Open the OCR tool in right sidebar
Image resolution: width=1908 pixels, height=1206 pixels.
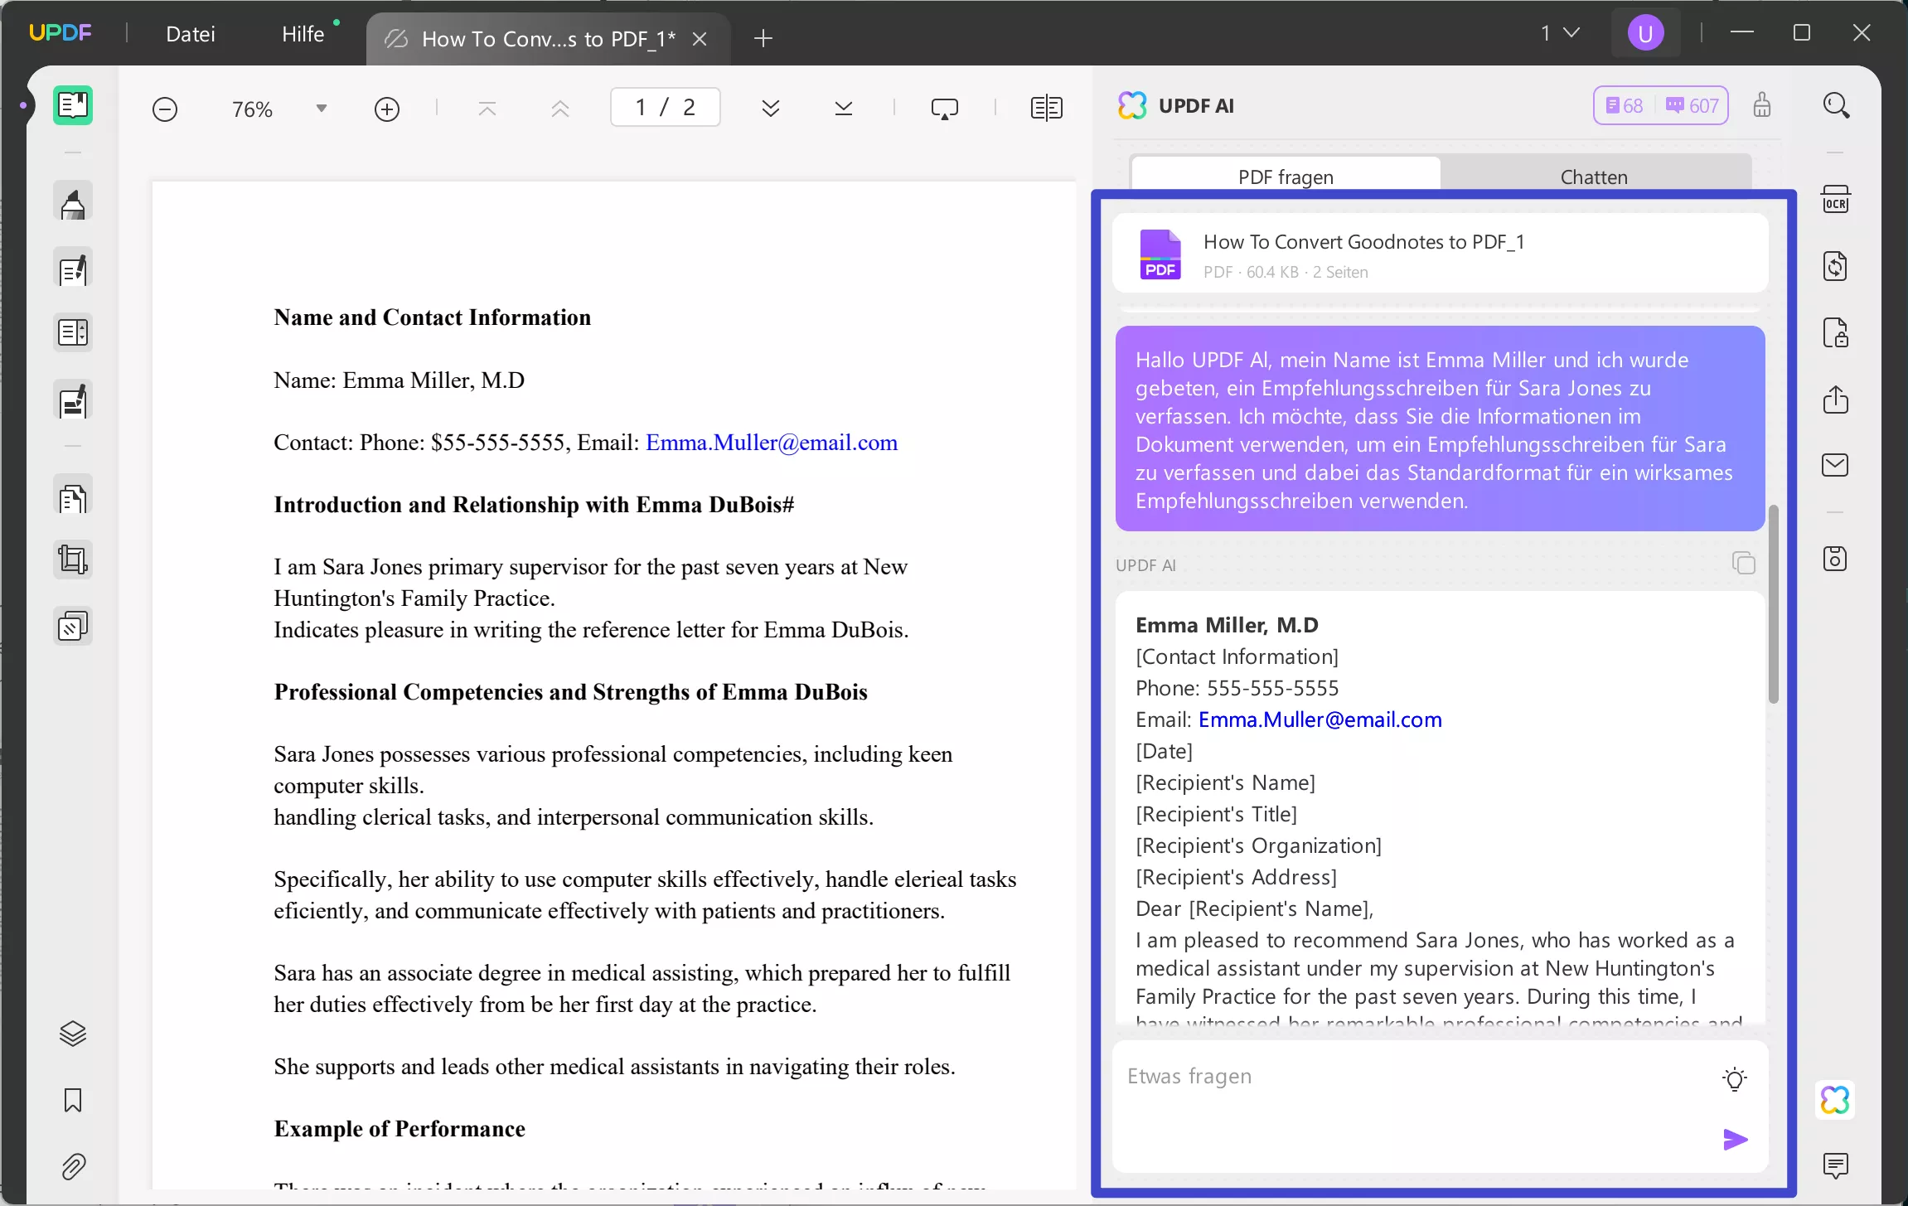tap(1835, 201)
